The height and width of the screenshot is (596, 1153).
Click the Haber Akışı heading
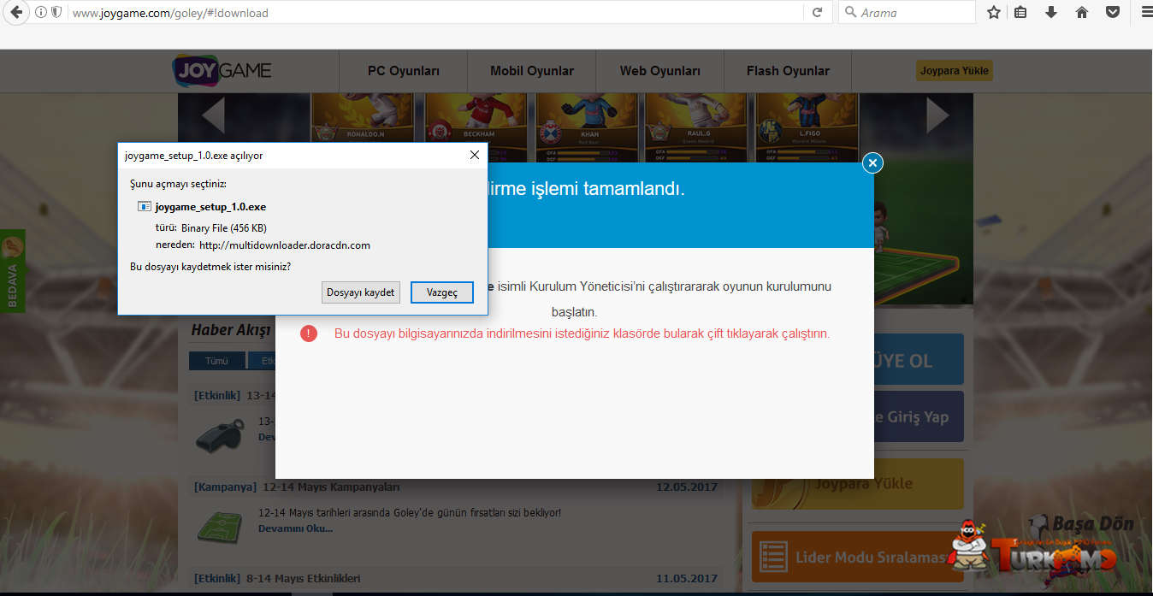pyautogui.click(x=230, y=330)
